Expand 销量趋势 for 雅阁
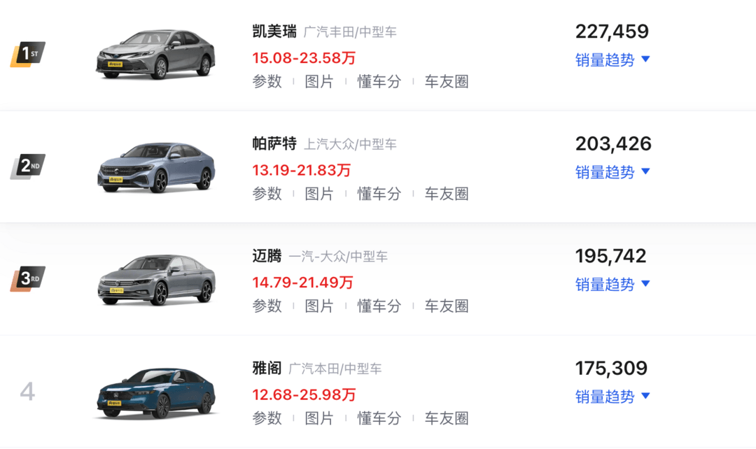The height and width of the screenshot is (449, 756). 612,397
